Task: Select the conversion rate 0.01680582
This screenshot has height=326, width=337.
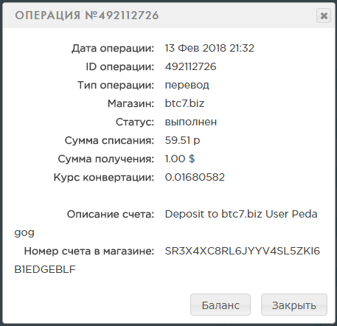Action: pyautogui.click(x=195, y=177)
